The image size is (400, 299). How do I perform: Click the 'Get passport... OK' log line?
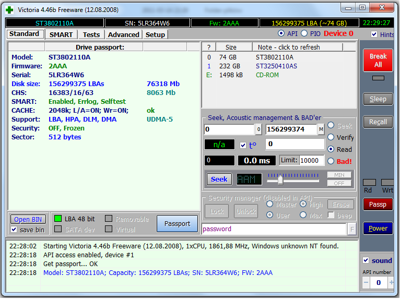tap(70, 264)
